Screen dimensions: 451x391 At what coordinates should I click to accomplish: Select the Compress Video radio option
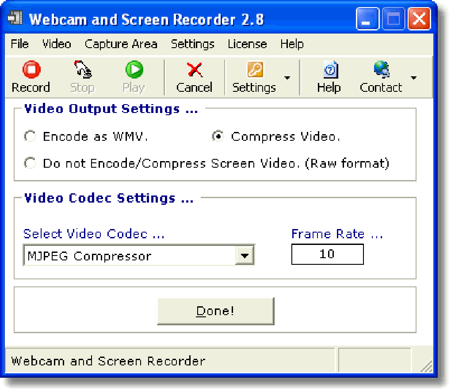point(218,136)
